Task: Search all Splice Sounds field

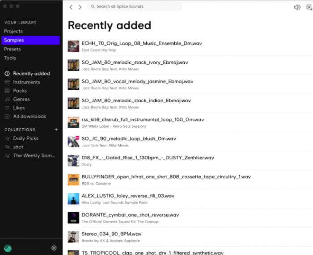Action: tap(134, 7)
